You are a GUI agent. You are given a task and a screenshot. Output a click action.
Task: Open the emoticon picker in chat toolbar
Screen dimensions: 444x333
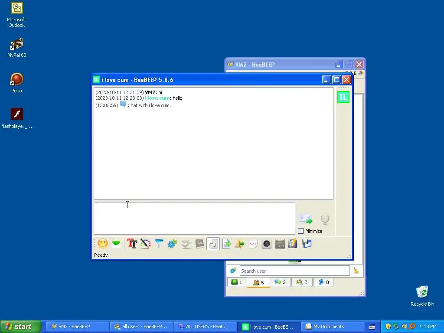click(102, 244)
